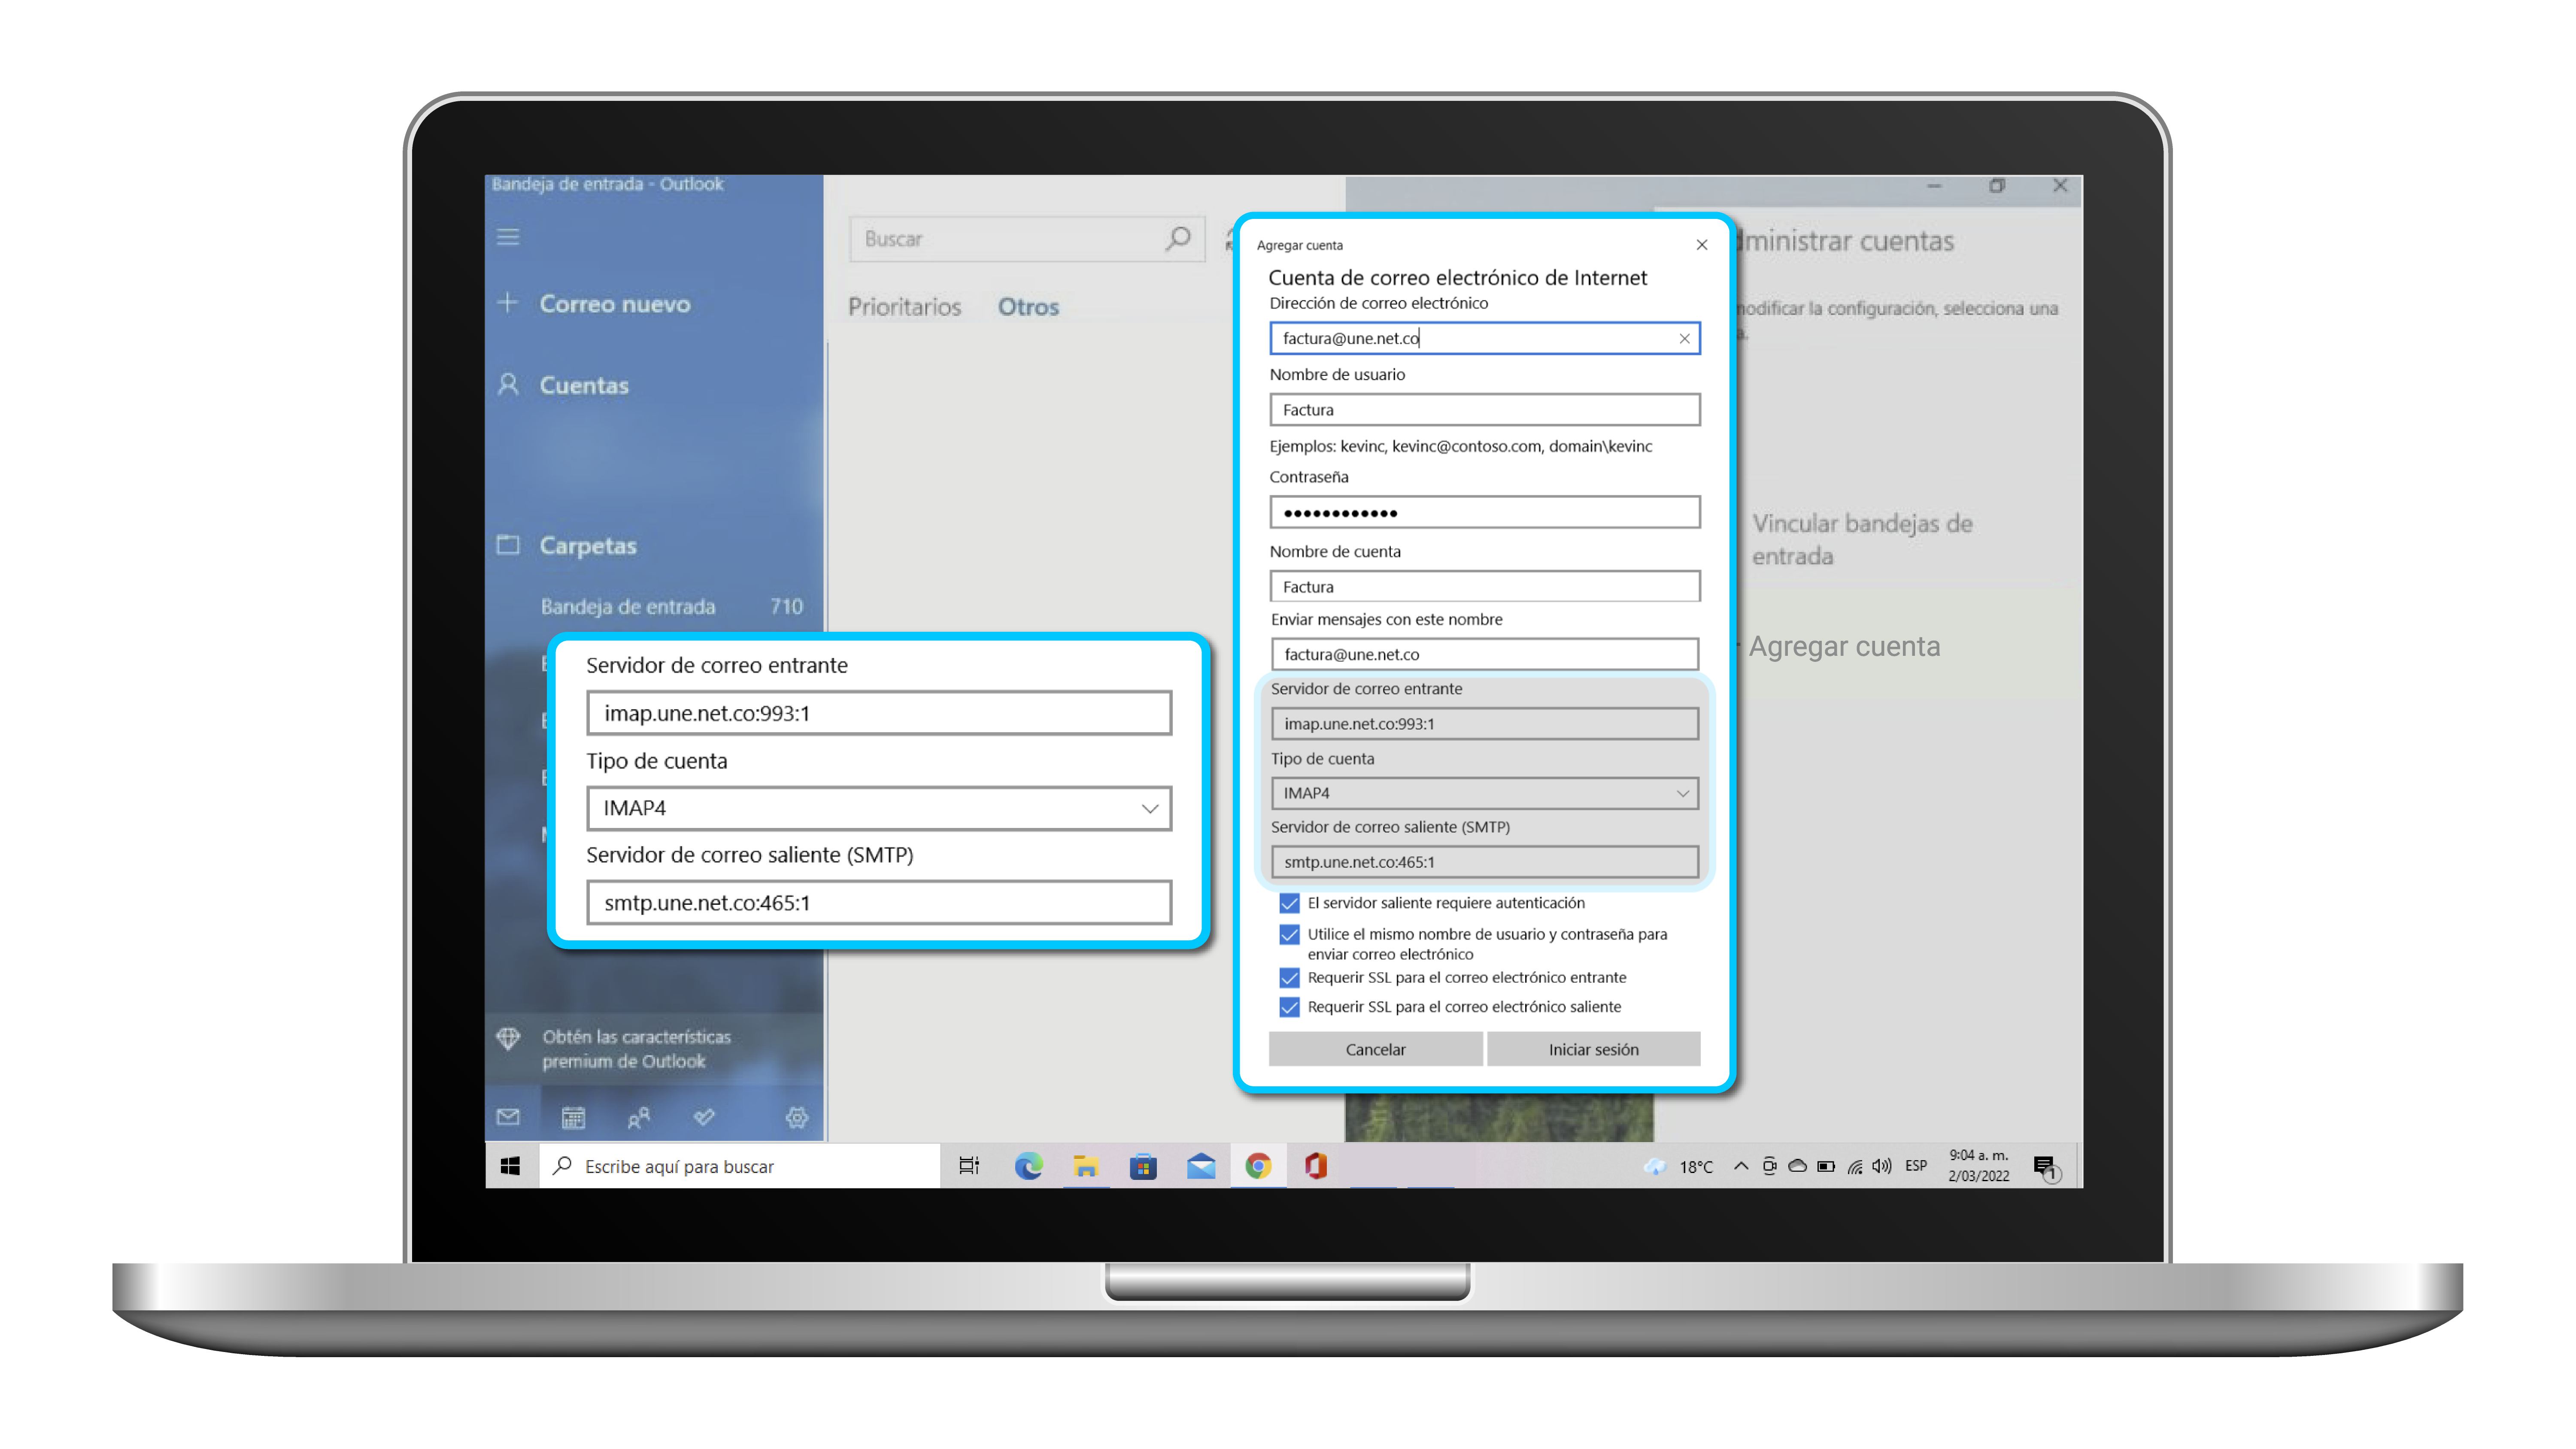
Task: Open Task View on the taskbar
Action: click(x=968, y=1166)
